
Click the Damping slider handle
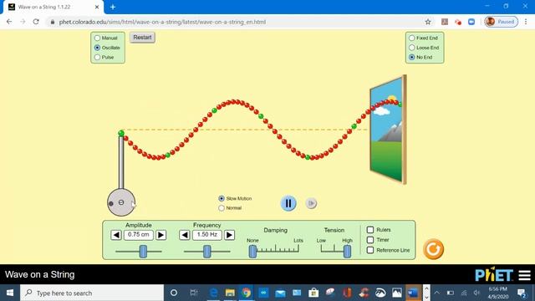click(252, 252)
